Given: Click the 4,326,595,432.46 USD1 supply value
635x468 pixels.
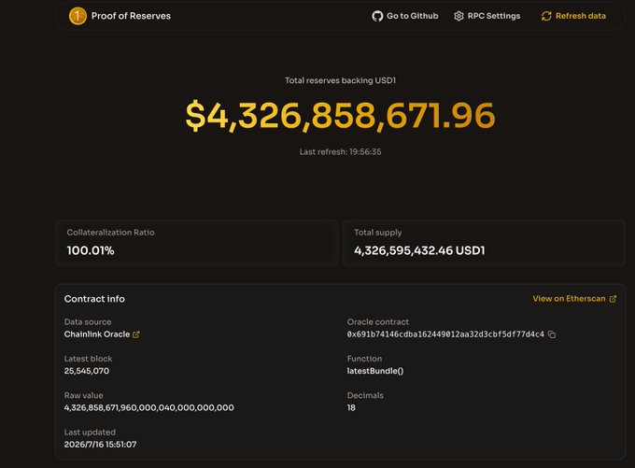Looking at the screenshot, I should click(x=419, y=250).
